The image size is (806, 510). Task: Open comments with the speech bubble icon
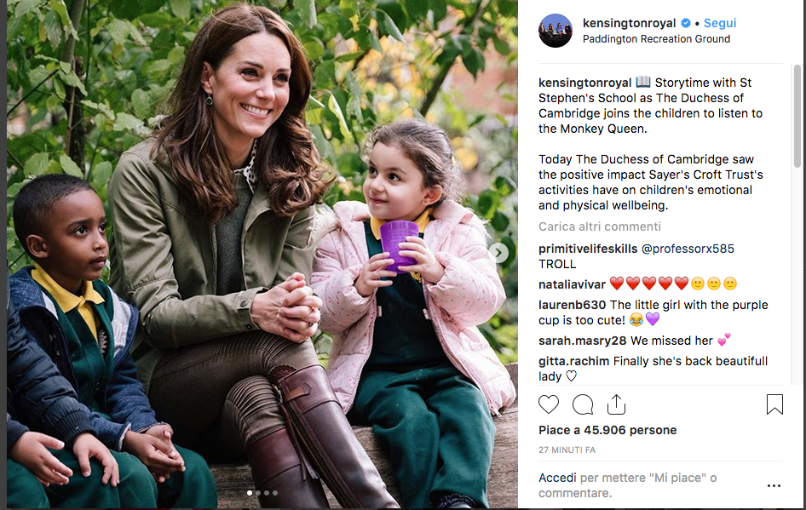pyautogui.click(x=583, y=404)
